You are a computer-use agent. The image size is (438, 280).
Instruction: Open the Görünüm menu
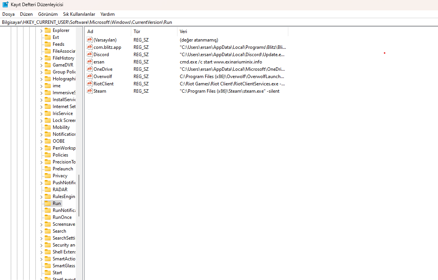pos(48,14)
